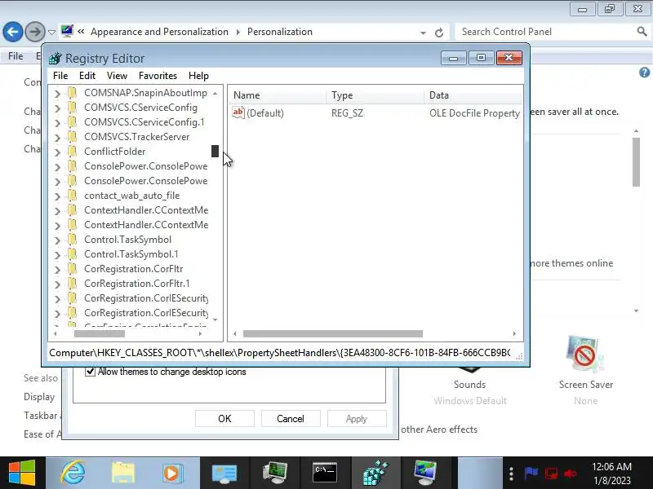Click Appearance and Personalization breadcrumb
This screenshot has width=653, height=489.
point(159,32)
